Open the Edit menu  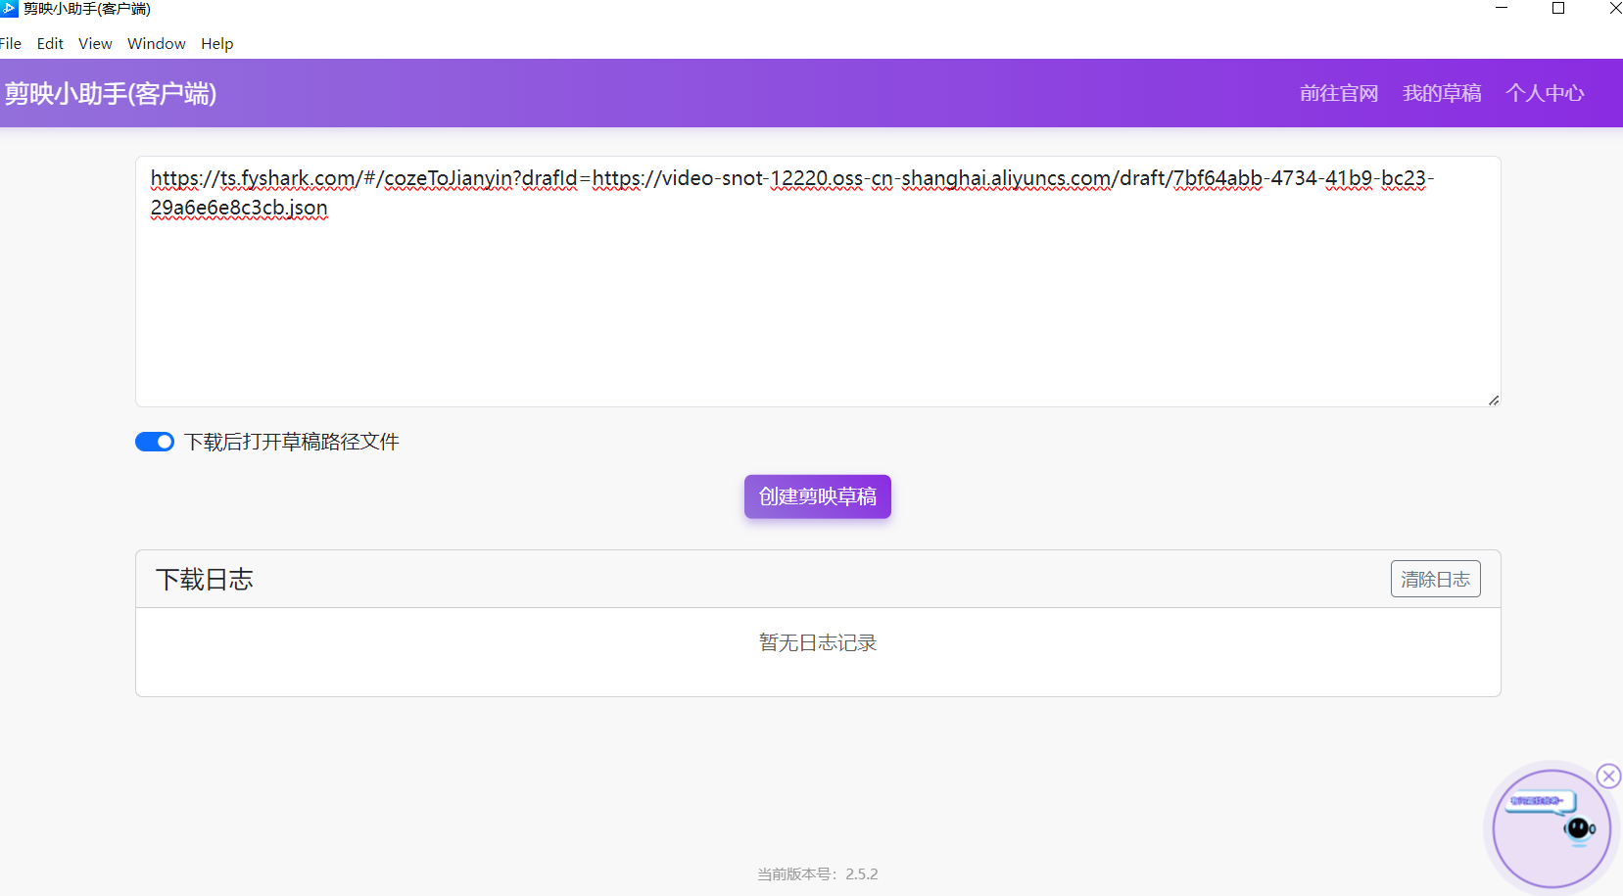click(x=50, y=43)
